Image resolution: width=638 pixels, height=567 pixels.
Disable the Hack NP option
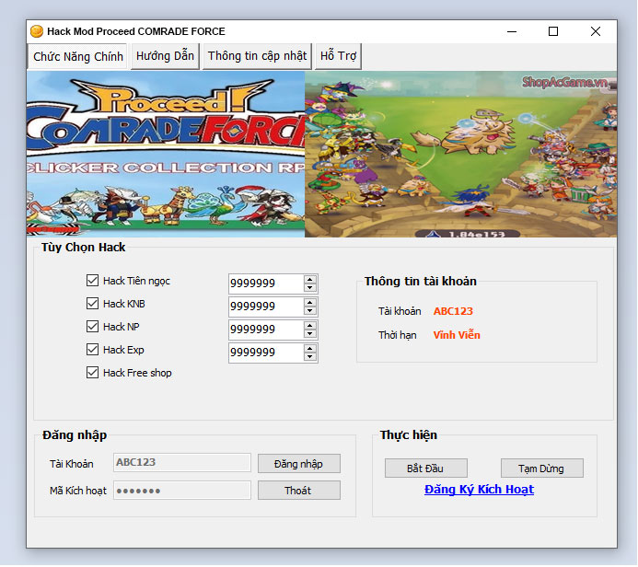click(92, 326)
